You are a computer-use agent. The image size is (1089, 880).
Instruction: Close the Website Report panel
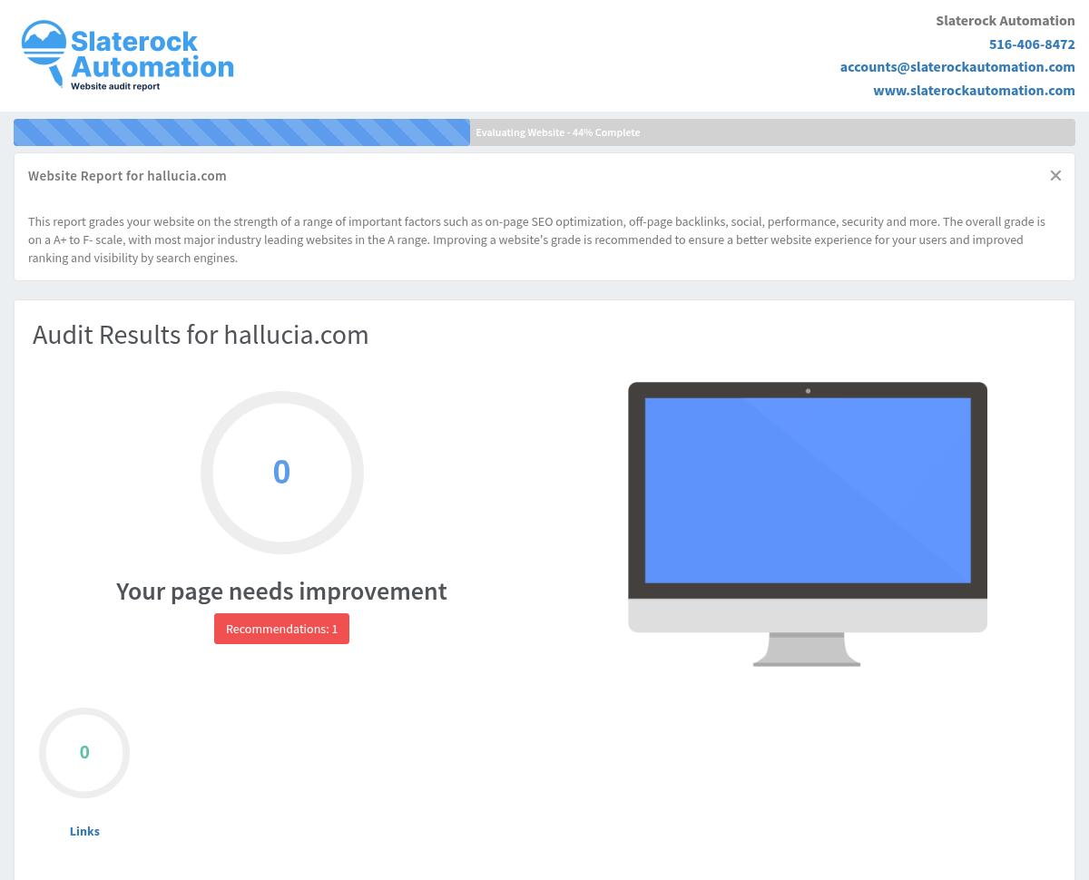[1055, 176]
